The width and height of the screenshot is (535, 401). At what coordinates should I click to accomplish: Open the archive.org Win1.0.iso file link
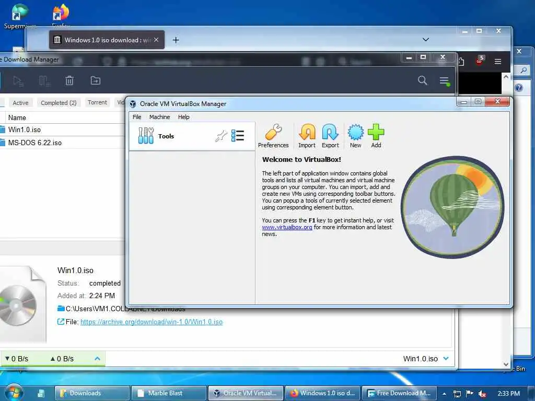(x=152, y=322)
